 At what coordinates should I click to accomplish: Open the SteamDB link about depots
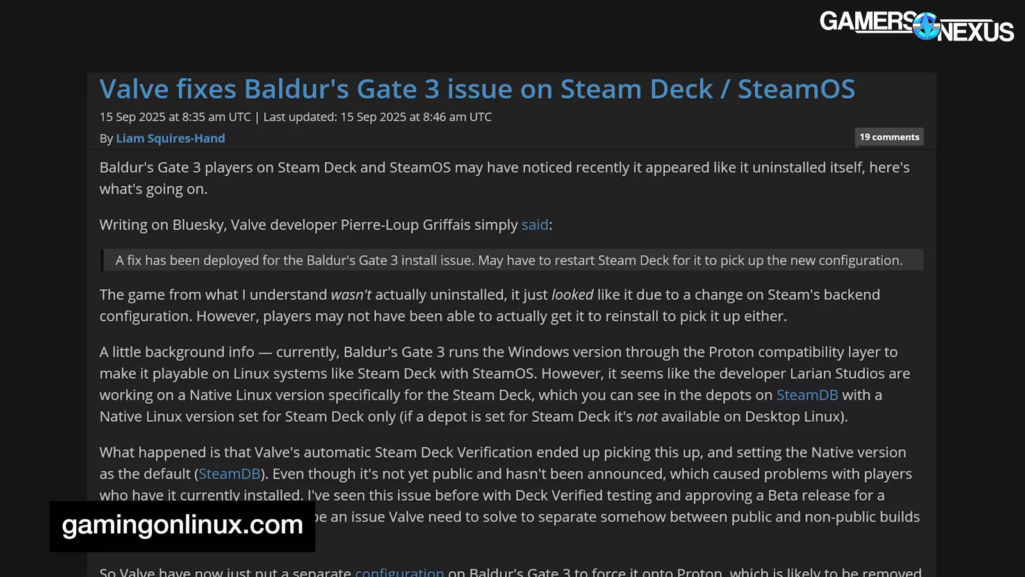click(x=807, y=395)
